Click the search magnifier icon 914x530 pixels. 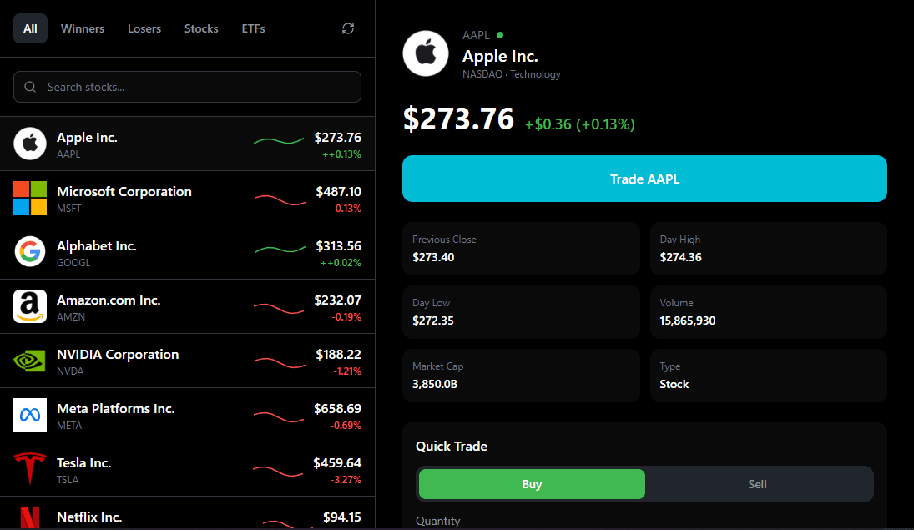[x=30, y=87]
